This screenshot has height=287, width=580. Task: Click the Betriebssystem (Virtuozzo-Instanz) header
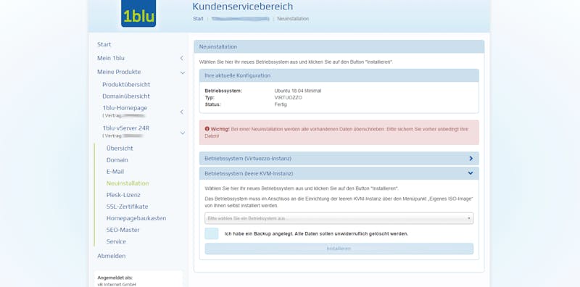click(339, 158)
